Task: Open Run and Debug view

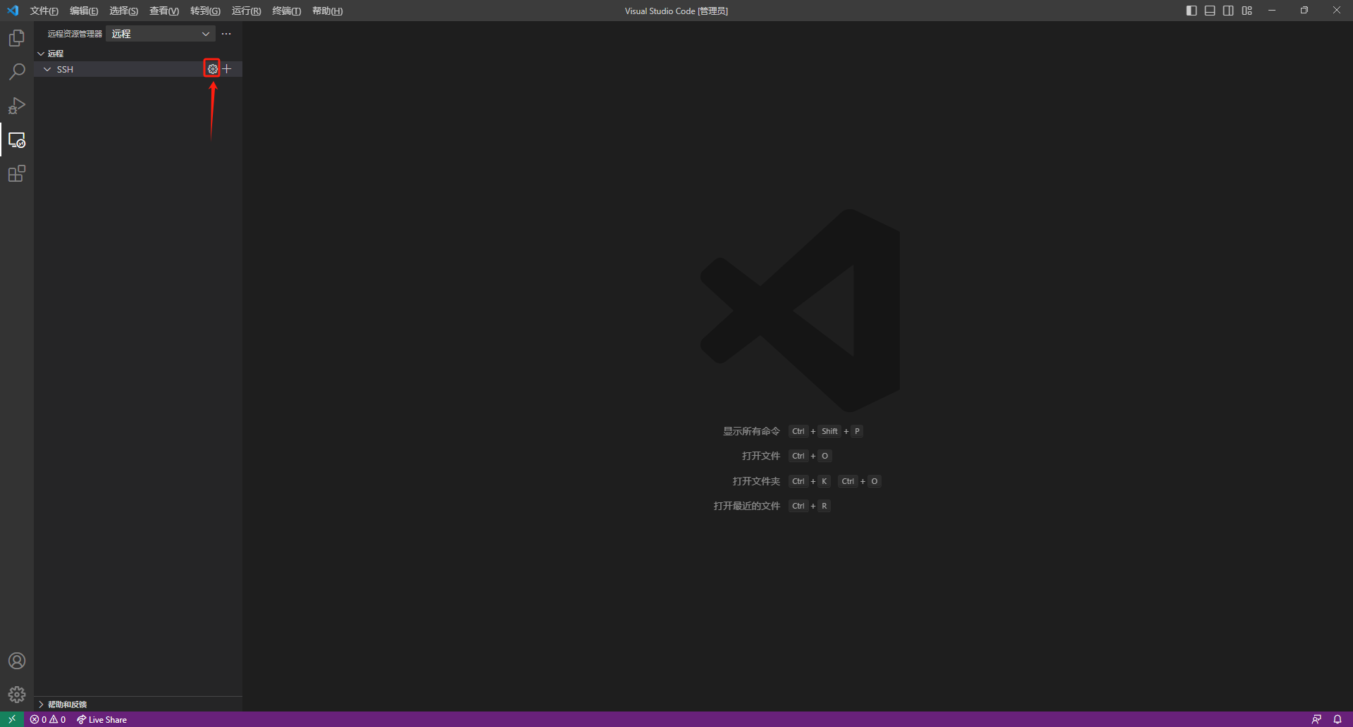Action: [x=17, y=106]
